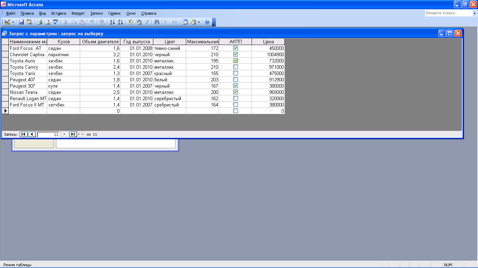Sort ascending with the A-Я icon
478x268 pixels.
112,22
